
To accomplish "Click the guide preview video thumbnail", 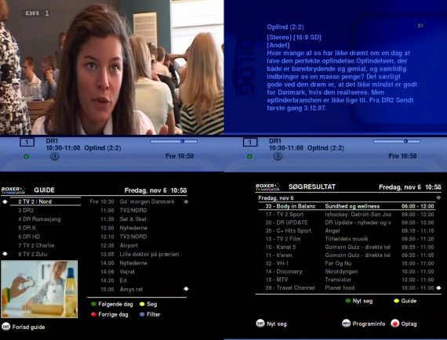I will 39,289.
